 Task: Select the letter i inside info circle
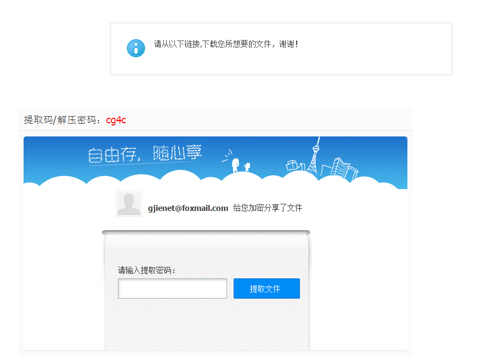click(135, 48)
